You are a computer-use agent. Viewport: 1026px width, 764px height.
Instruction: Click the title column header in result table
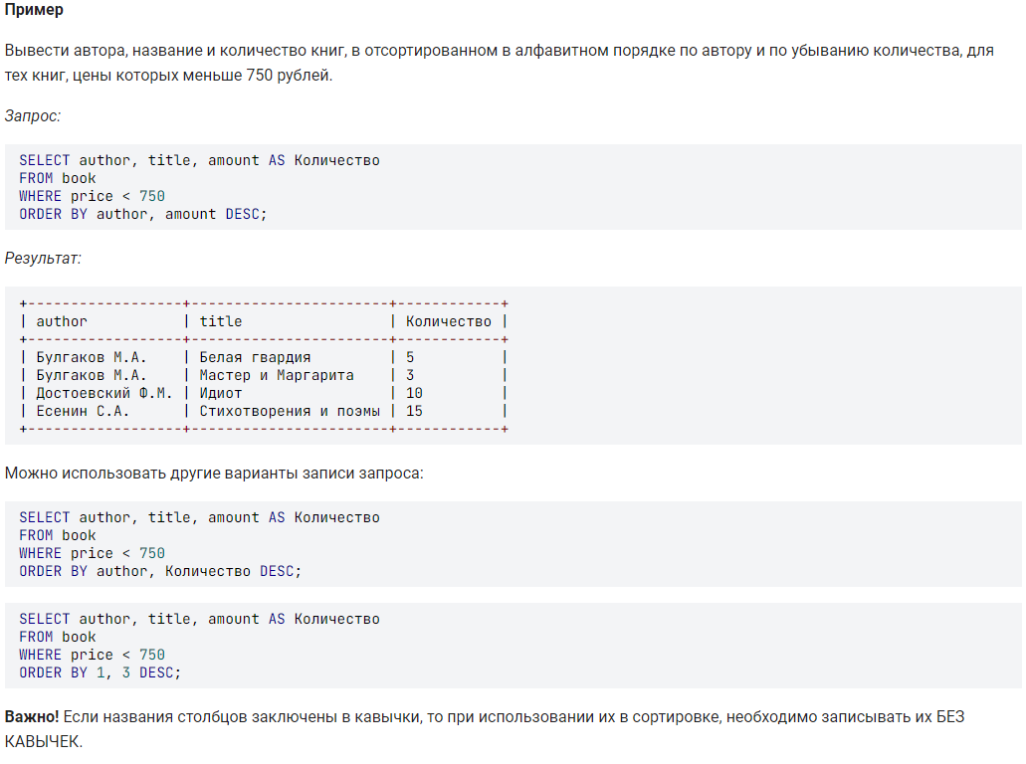[x=221, y=322]
